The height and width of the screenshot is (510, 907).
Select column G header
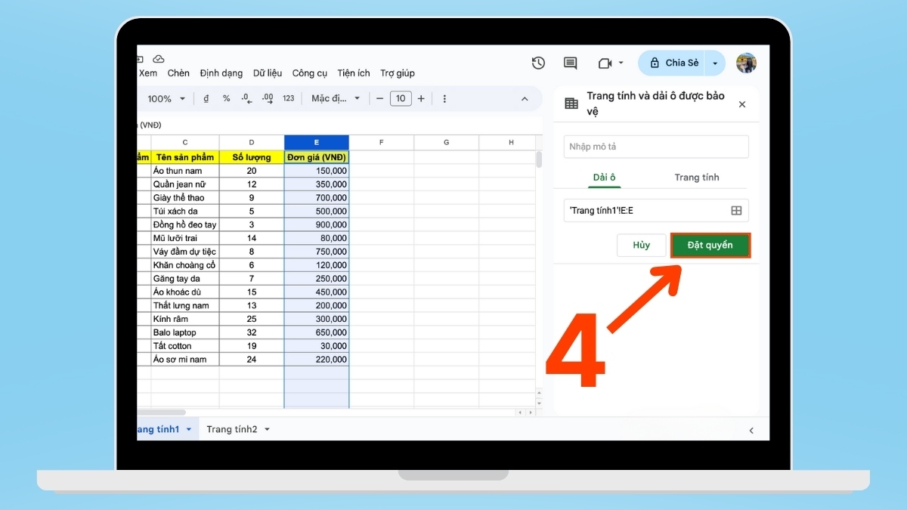point(447,143)
